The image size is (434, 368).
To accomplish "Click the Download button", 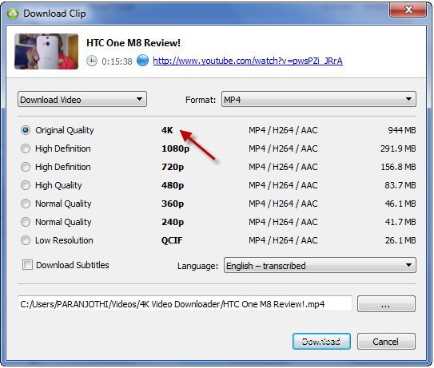I will (x=321, y=341).
